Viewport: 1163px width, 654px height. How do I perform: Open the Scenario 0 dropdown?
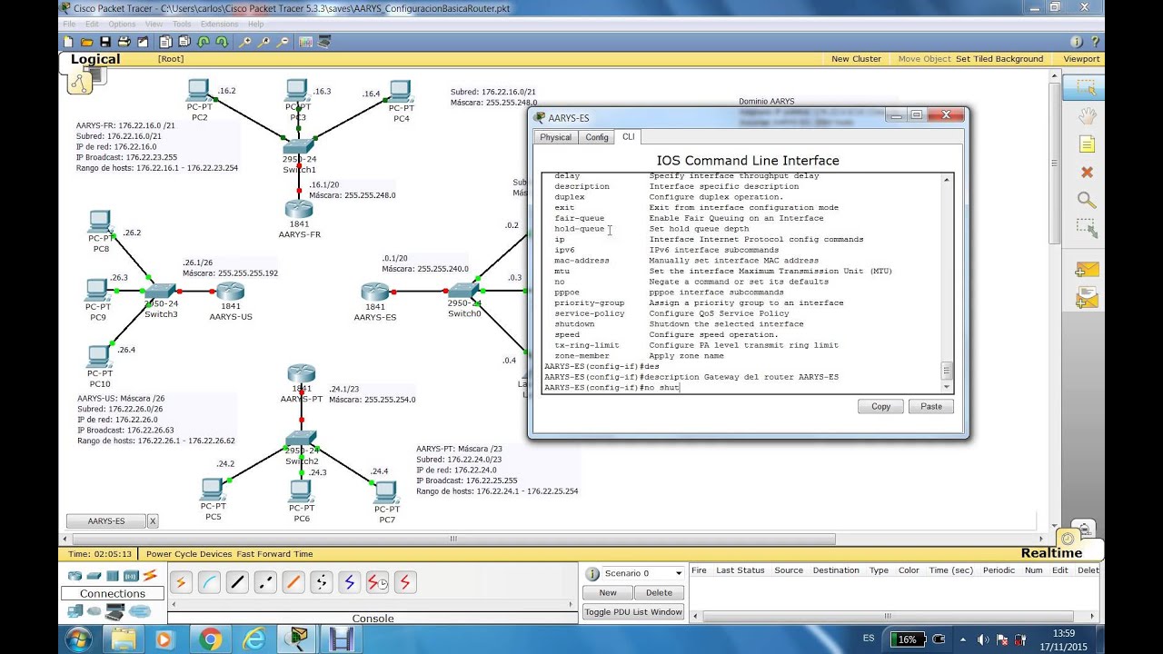[x=678, y=573]
